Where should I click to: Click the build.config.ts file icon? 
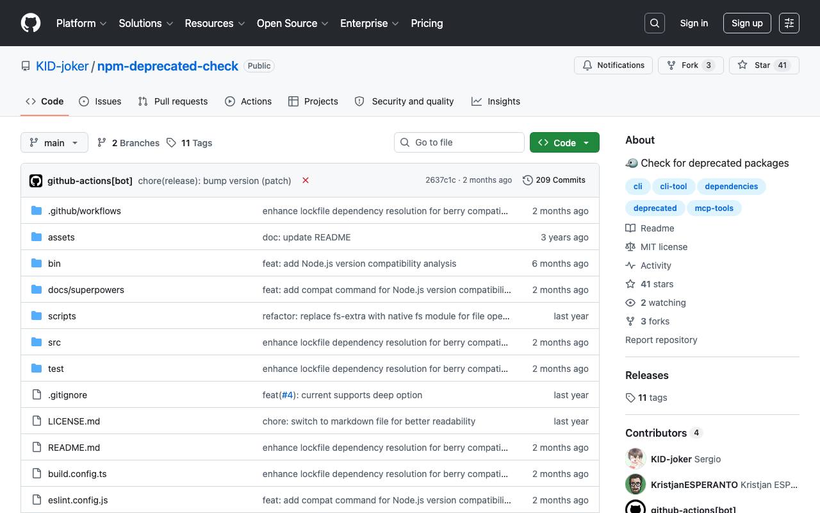pyautogui.click(x=37, y=474)
